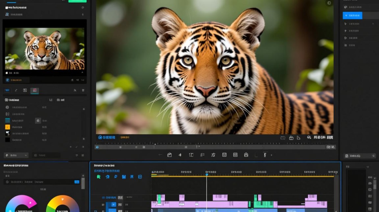Open the dropdown at bottom of left panel
Viewport: 379px width, 212px height.
point(16,155)
